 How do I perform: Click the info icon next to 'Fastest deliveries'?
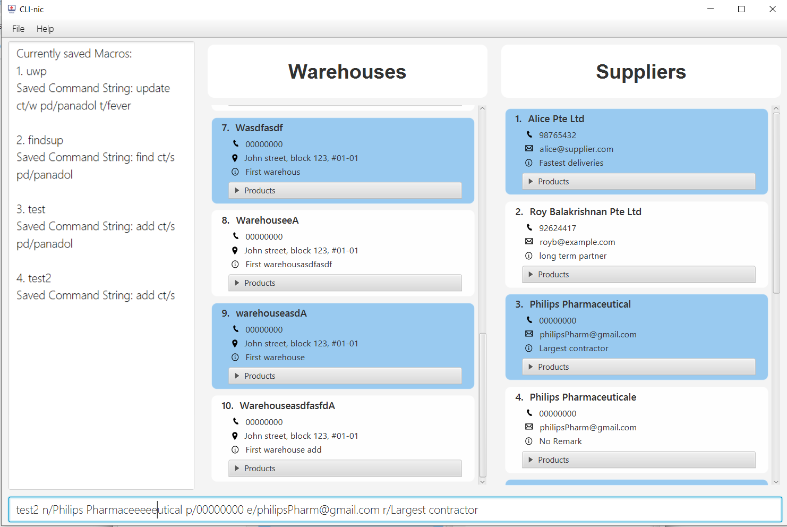click(529, 163)
